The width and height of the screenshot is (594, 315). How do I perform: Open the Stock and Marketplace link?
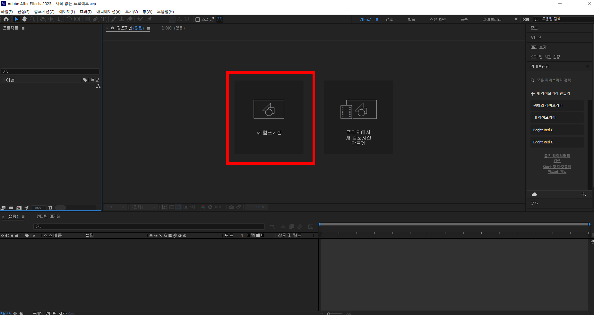pos(557,169)
